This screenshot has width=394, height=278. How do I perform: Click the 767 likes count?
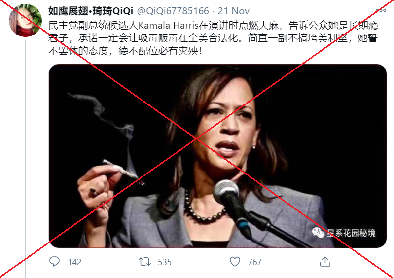click(x=255, y=262)
